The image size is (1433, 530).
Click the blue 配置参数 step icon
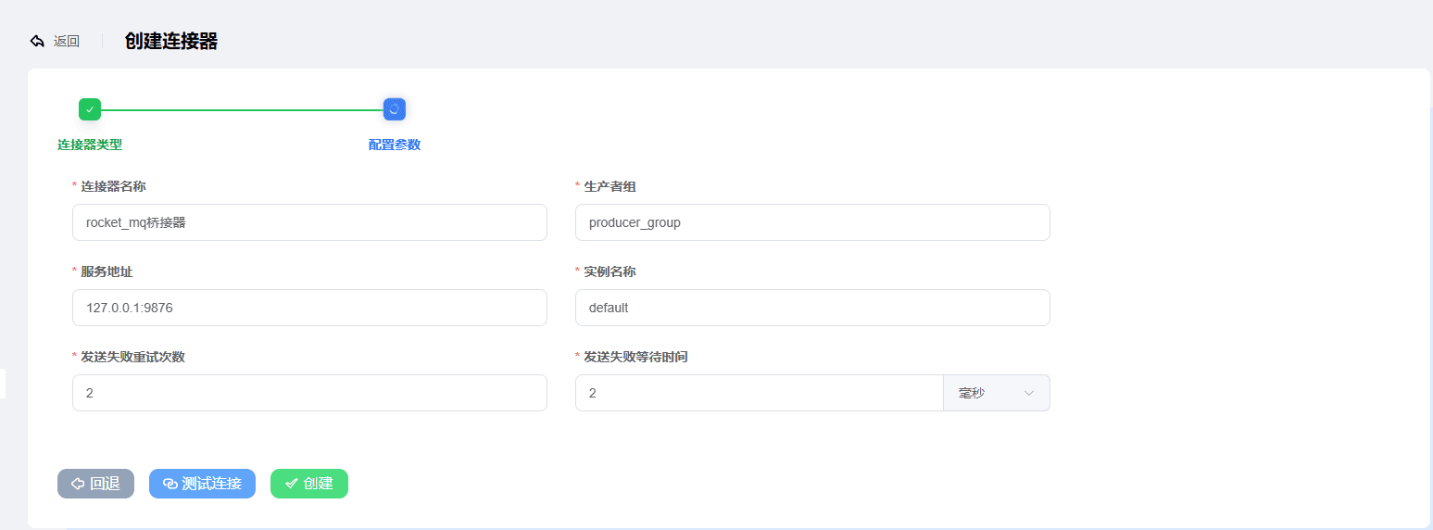point(395,109)
